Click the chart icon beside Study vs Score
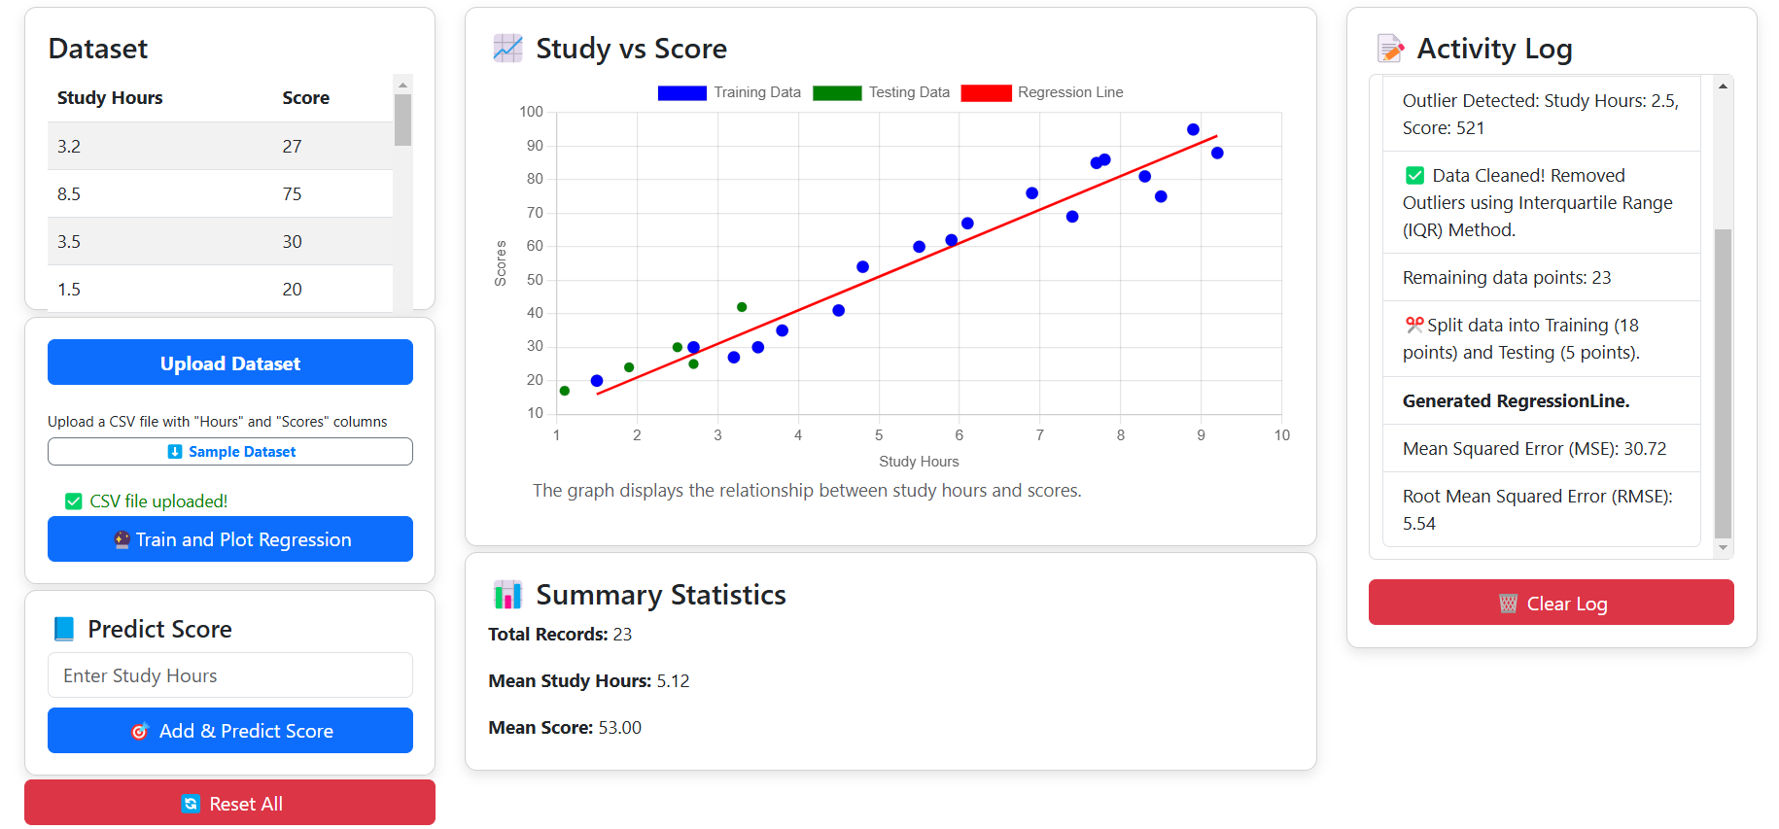The width and height of the screenshot is (1779, 829). pyautogui.click(x=507, y=49)
